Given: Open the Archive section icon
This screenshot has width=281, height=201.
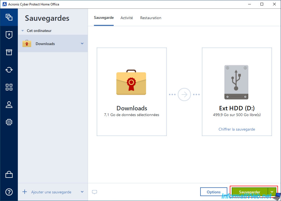Looking at the screenshot, I should [x=9, y=52].
